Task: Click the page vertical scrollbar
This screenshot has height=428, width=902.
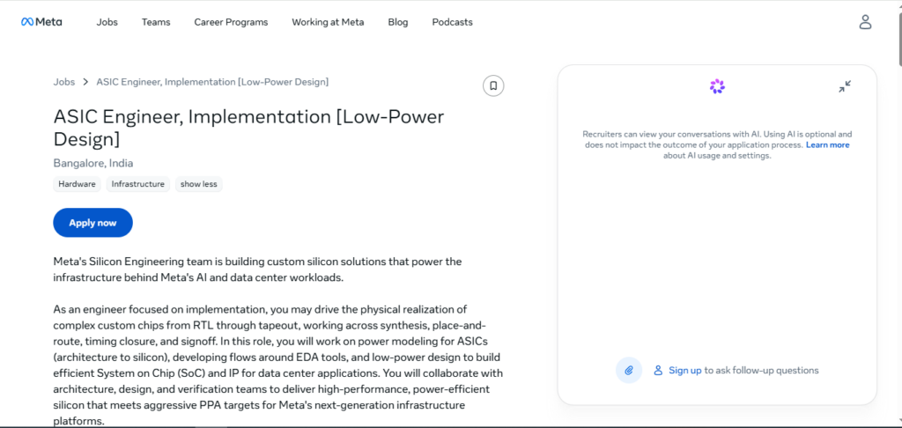Action: click(898, 214)
